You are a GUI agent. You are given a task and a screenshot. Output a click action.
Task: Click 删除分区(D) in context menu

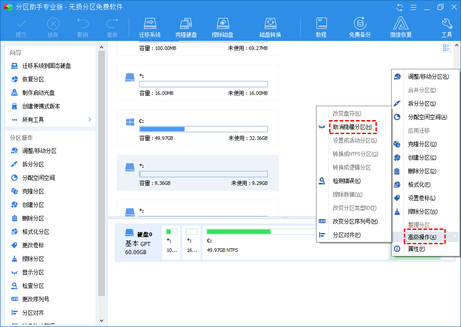pos(425,171)
